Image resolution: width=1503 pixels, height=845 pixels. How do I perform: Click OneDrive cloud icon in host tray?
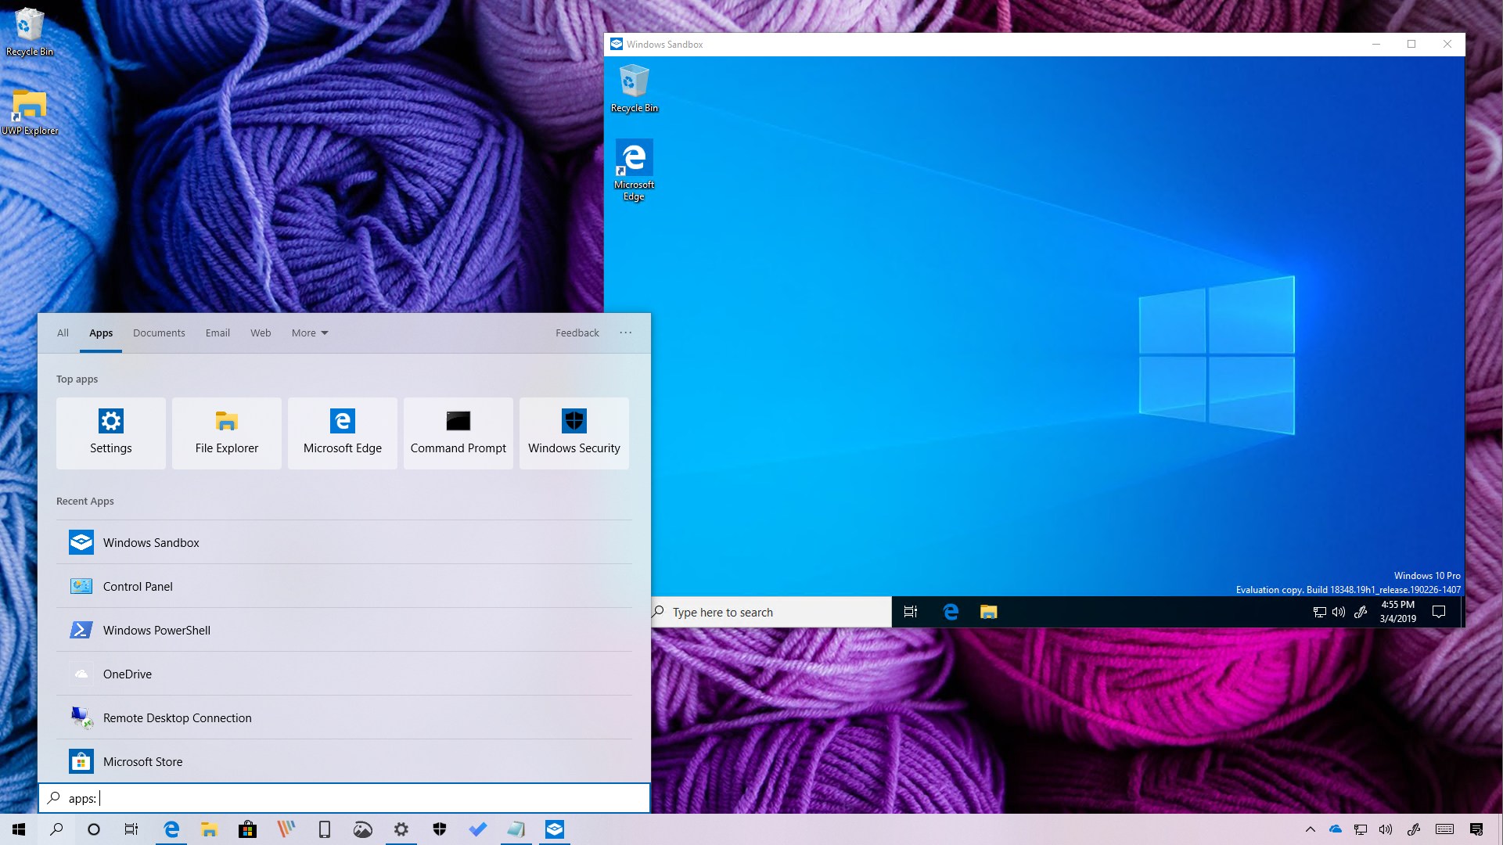[1336, 829]
